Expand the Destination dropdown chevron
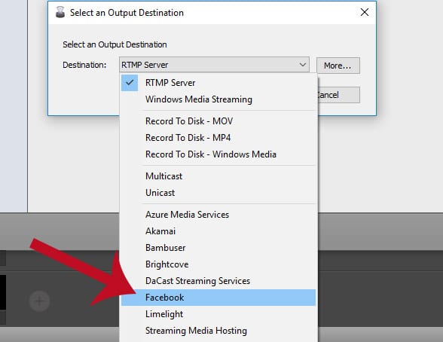The width and height of the screenshot is (443, 342). point(303,65)
